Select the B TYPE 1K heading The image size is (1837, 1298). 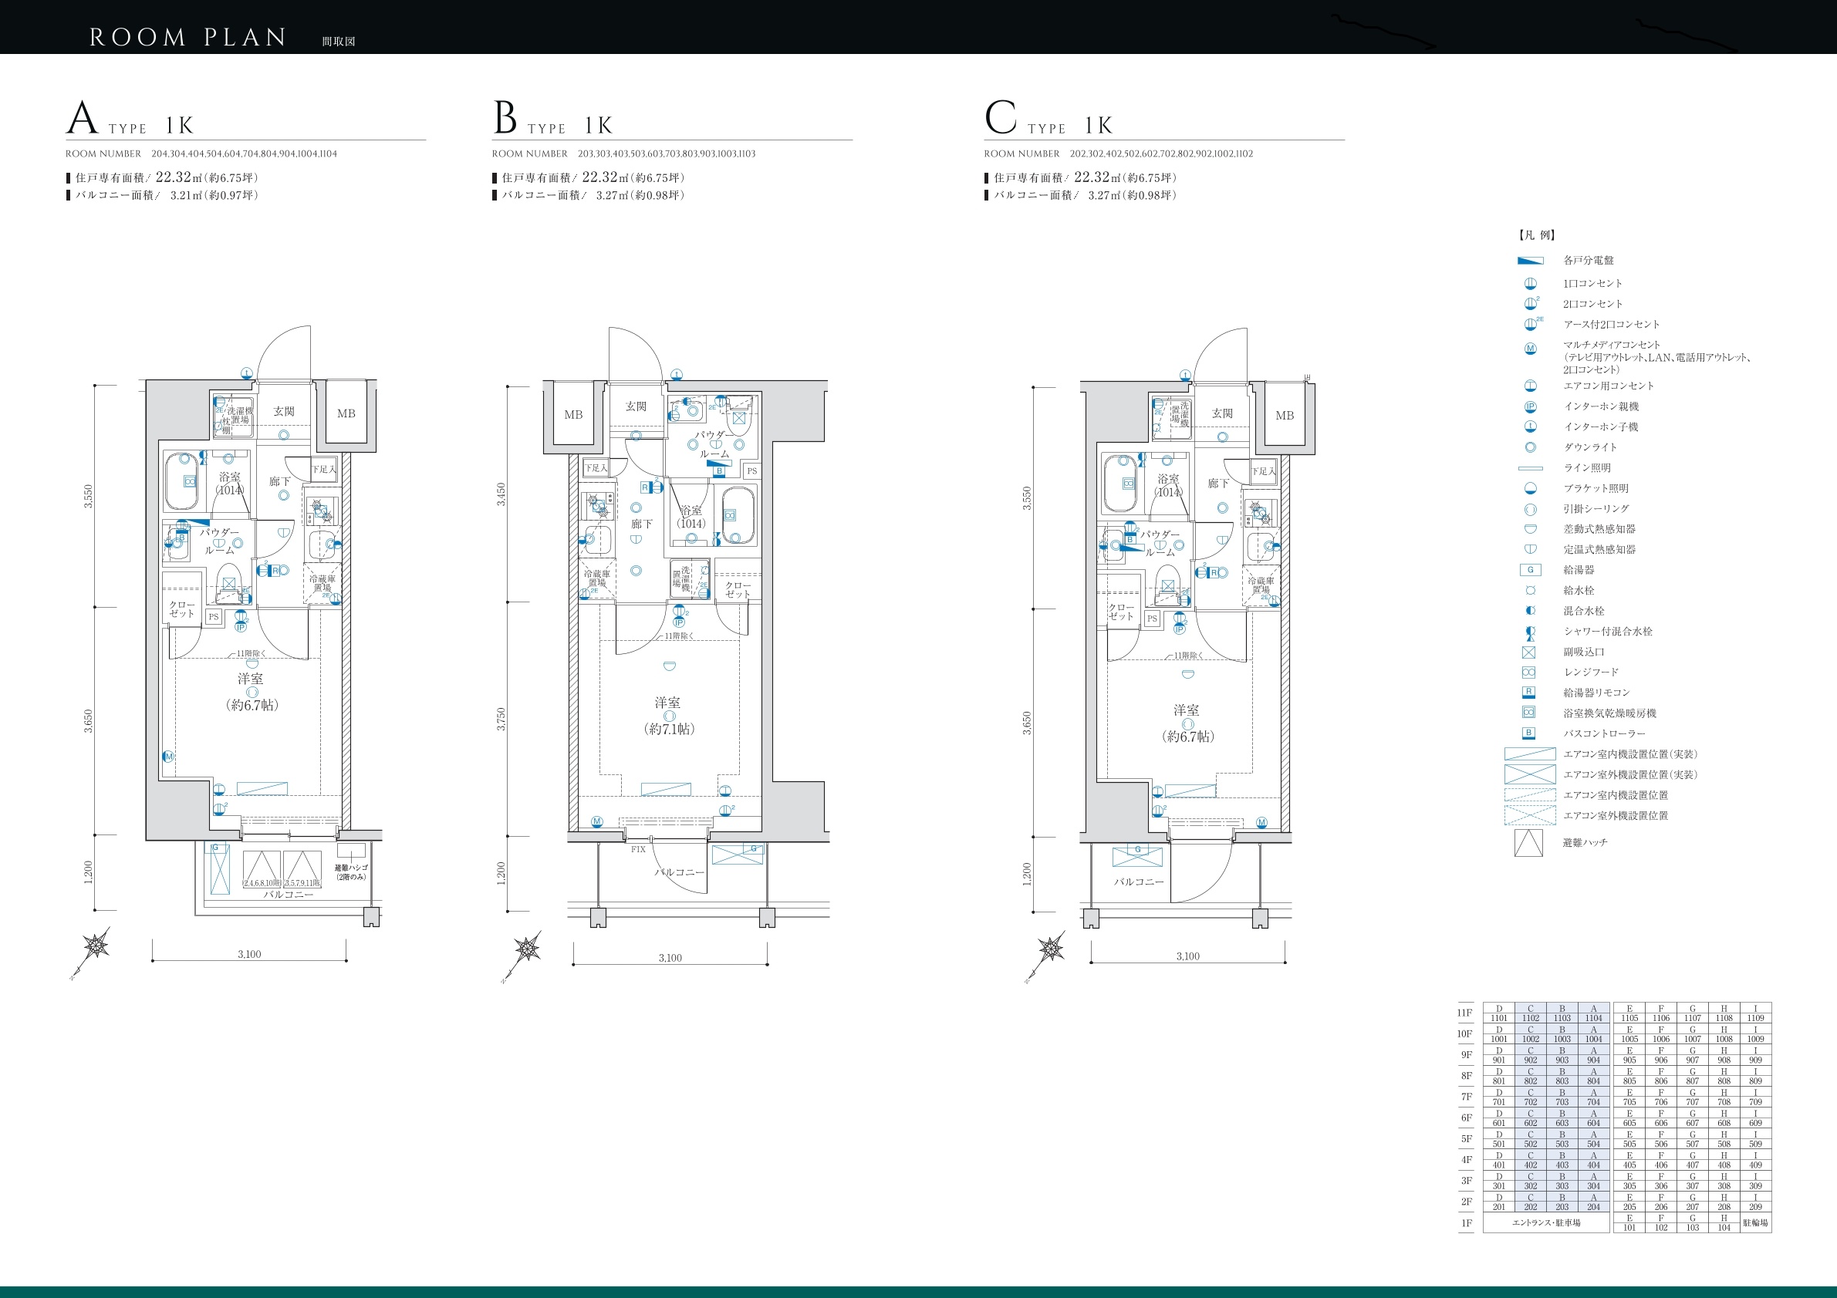coord(553,118)
